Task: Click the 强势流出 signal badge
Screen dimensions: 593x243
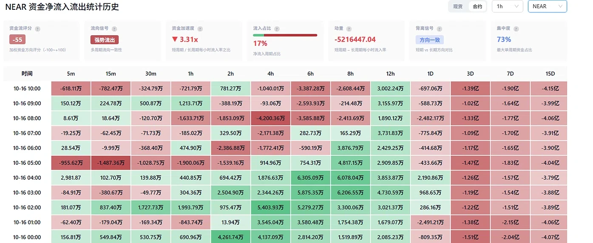Action: click(105, 40)
